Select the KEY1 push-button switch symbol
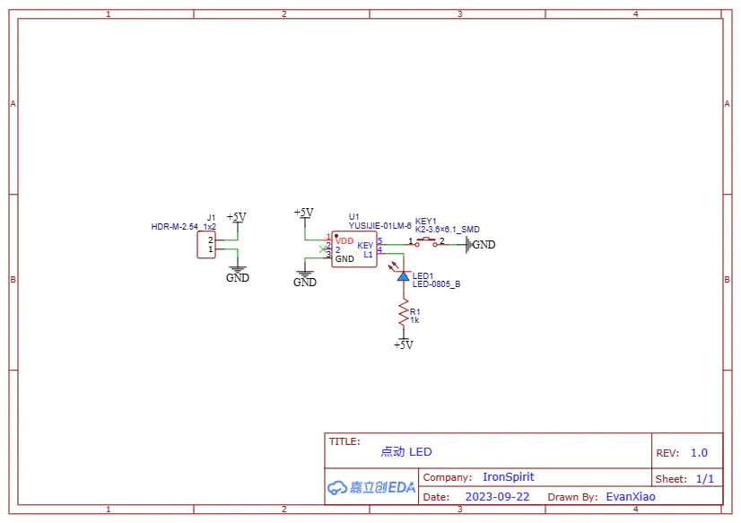This screenshot has width=741, height=523. (x=427, y=242)
